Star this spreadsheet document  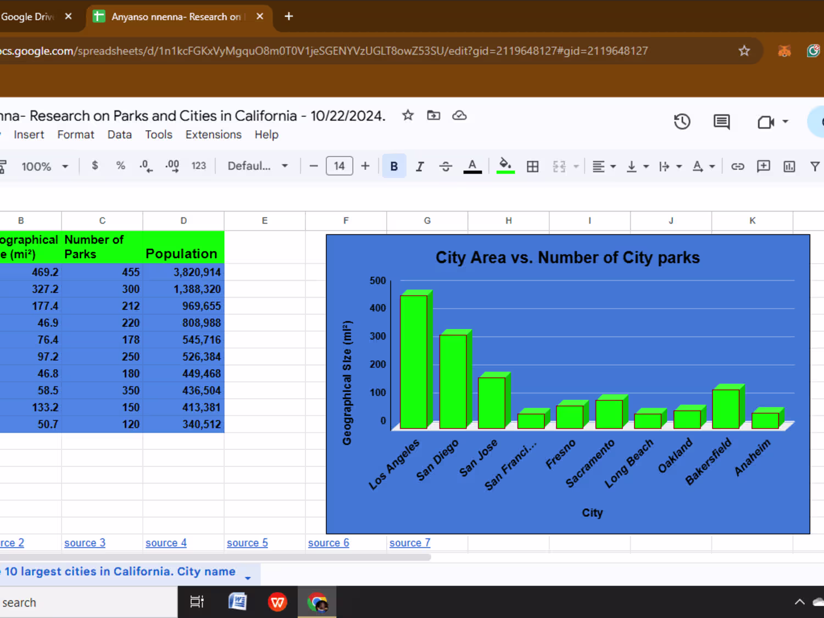coord(408,115)
